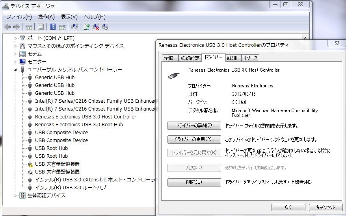
Task: Select Renesas Electronics USB 3.0 Host Controller item
Action: (86, 116)
